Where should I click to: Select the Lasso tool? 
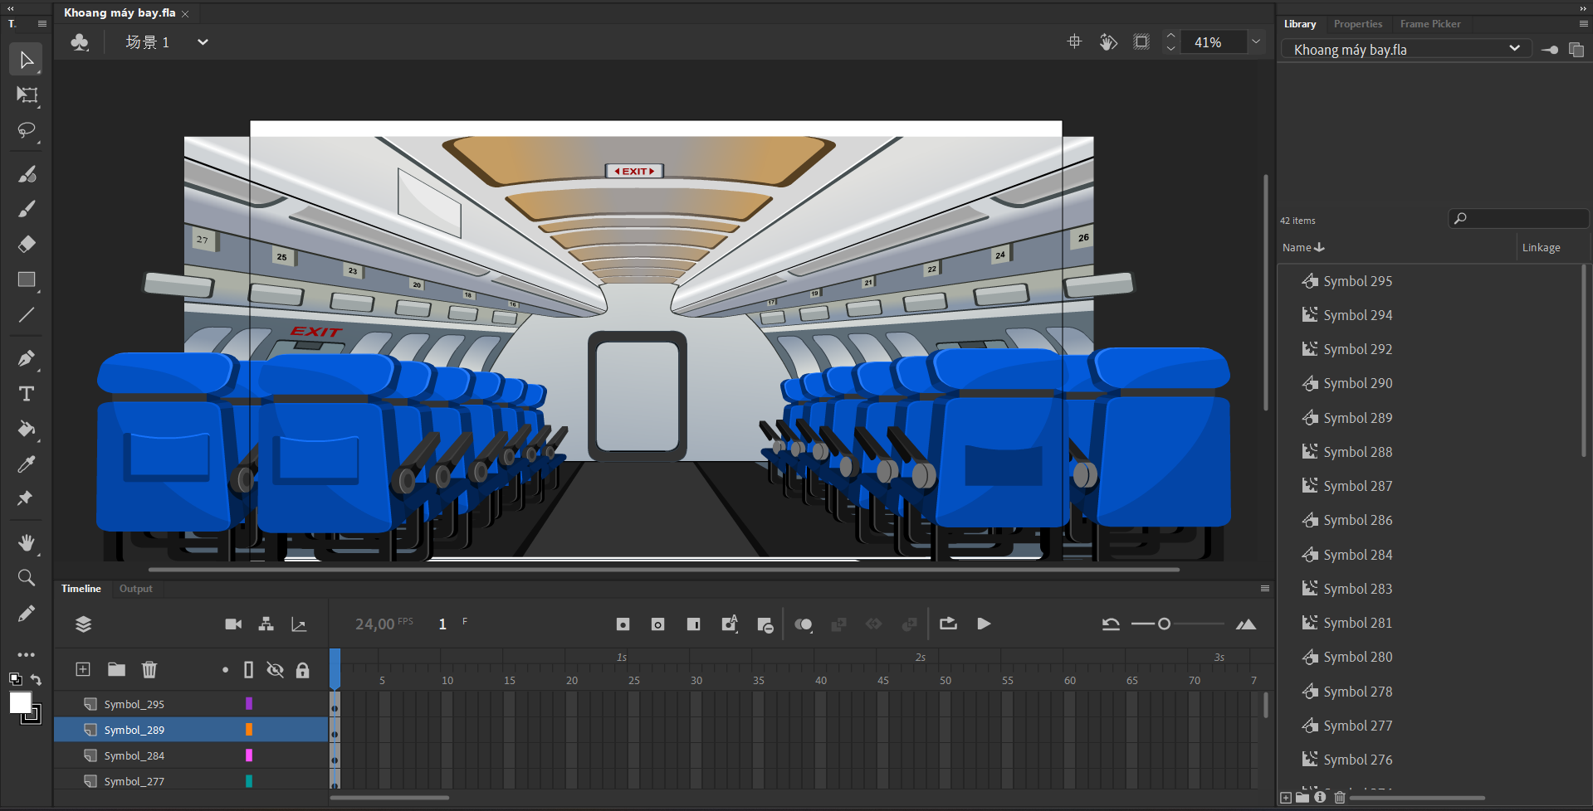click(27, 131)
